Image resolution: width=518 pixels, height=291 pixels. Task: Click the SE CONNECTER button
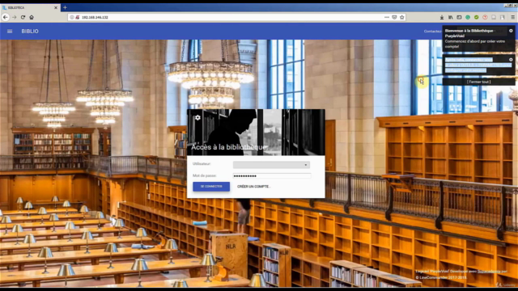[211, 187]
